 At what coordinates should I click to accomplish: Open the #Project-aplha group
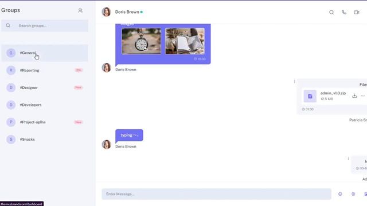coord(45,122)
